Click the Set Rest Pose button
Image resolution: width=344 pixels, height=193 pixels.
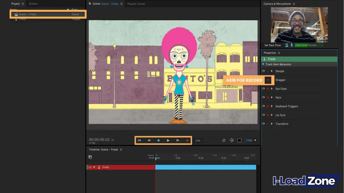(x=272, y=45)
